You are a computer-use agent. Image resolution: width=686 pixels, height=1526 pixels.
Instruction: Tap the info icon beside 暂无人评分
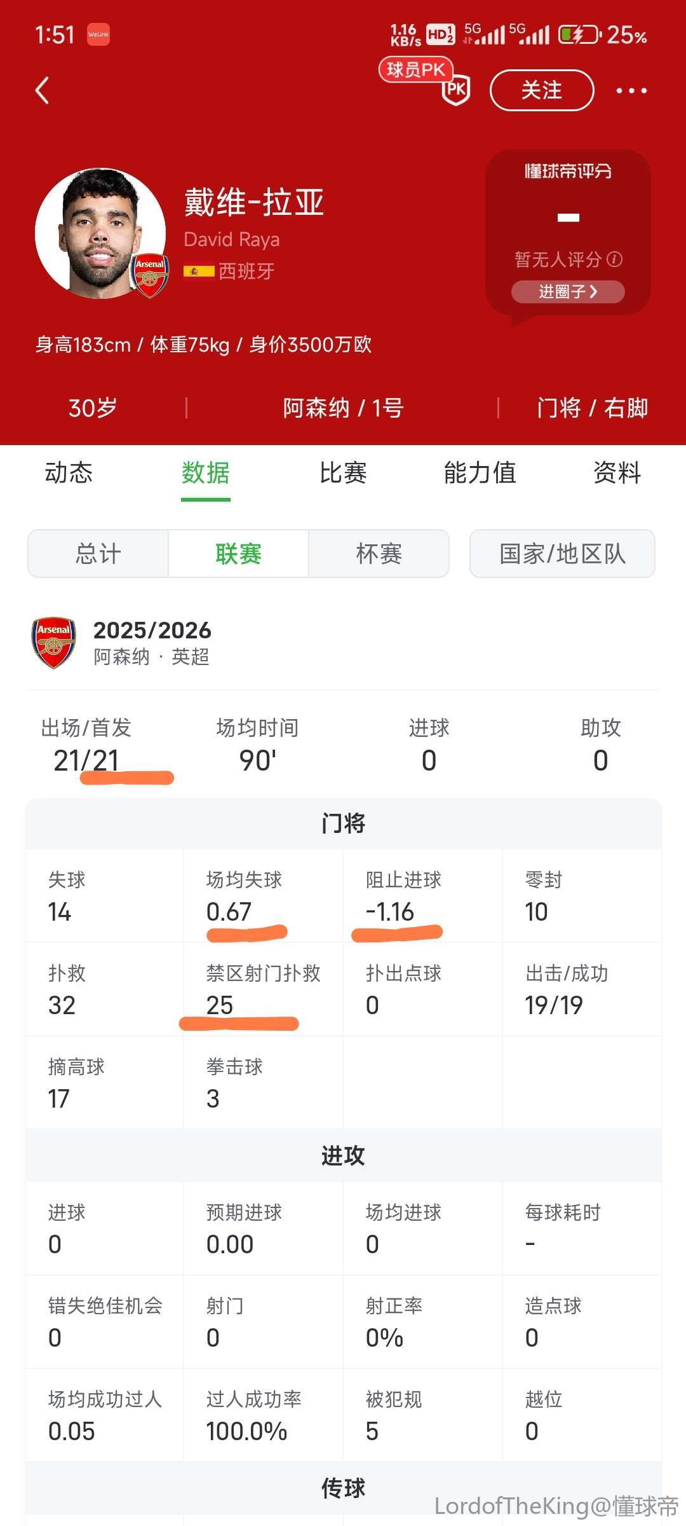point(615,259)
